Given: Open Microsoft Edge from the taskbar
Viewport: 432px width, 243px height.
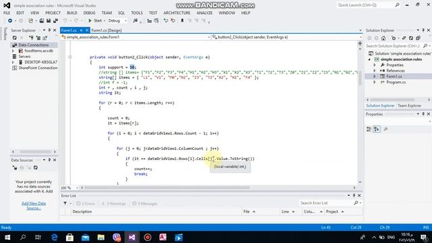Looking at the screenshot, I should click(54, 237).
